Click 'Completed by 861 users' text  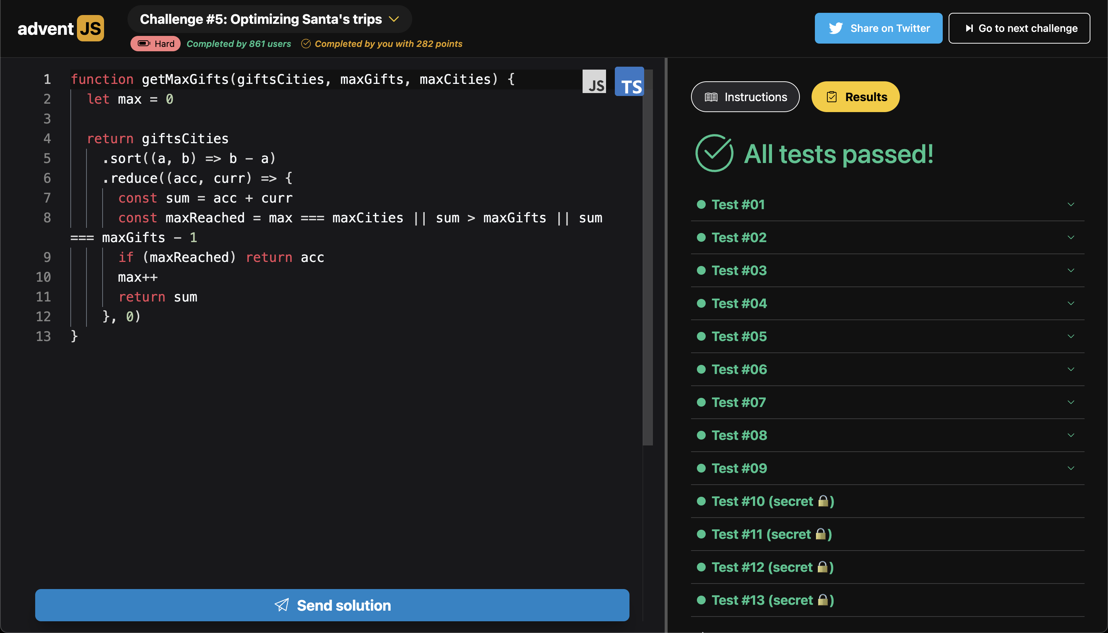(239, 44)
